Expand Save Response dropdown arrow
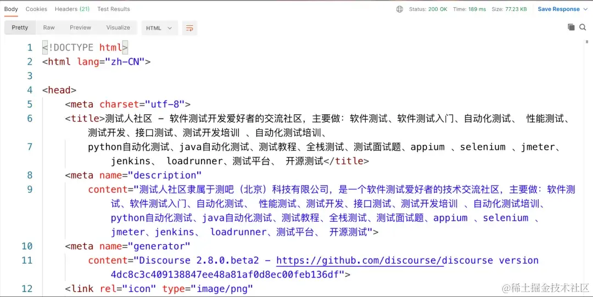The width and height of the screenshot is (593, 297). 585,9
